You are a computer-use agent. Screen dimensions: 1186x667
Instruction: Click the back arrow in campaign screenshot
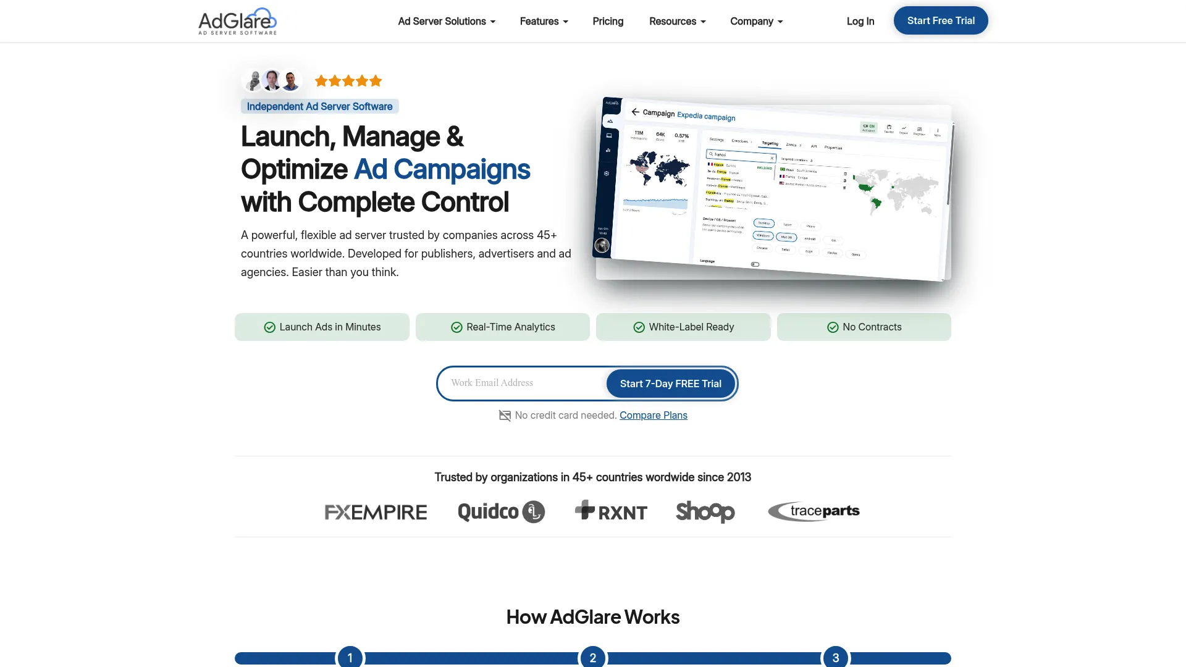click(635, 112)
